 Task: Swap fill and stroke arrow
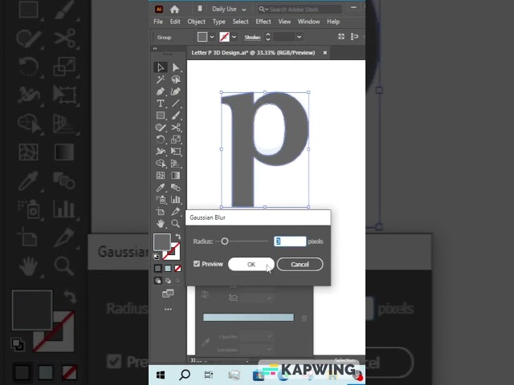(177, 237)
